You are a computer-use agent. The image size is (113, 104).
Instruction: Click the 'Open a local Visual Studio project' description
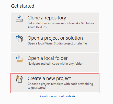tap(57, 43)
